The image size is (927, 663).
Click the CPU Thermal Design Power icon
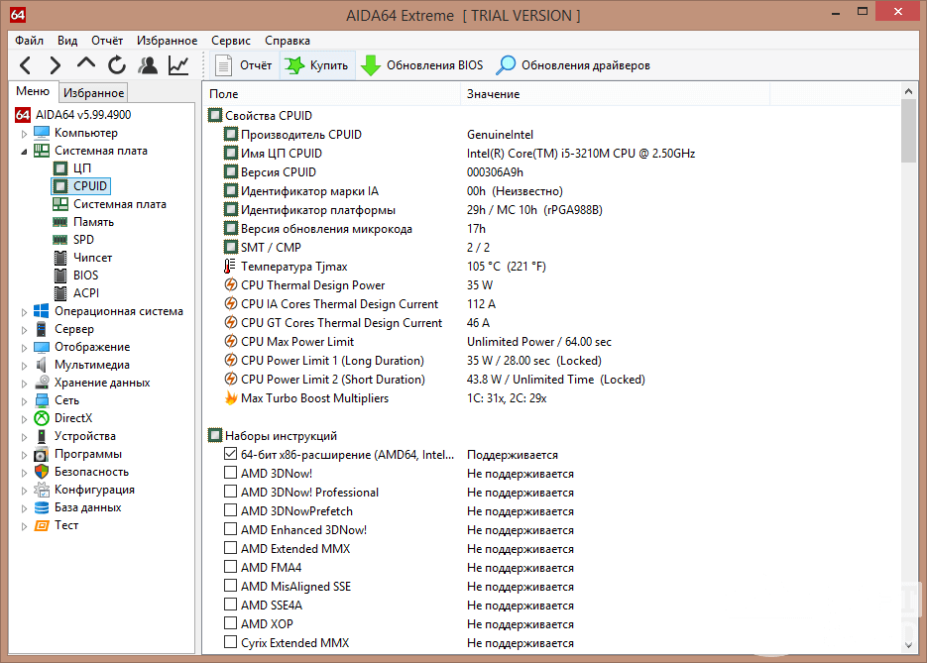pyautogui.click(x=231, y=284)
